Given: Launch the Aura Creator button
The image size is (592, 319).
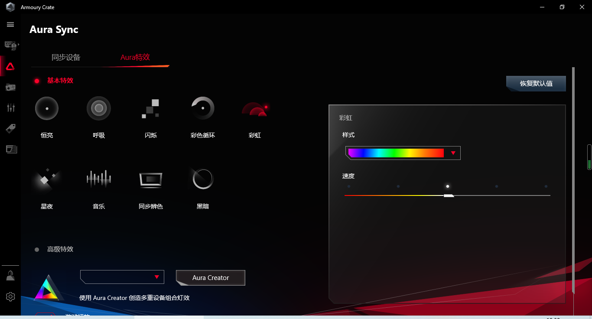Looking at the screenshot, I should coord(211,278).
